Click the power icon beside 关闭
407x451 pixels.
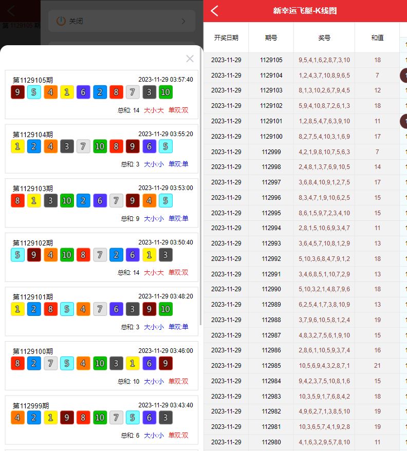(61, 21)
